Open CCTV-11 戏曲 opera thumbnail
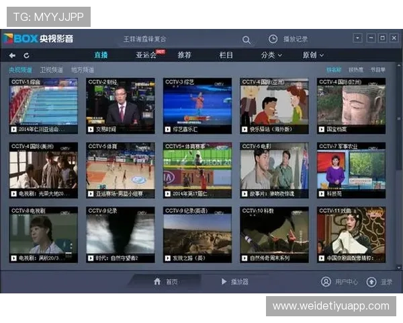The height and width of the screenshot is (323, 403). [351, 234]
